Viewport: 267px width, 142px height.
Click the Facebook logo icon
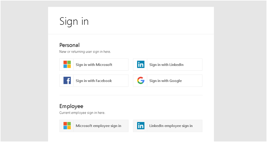point(67,80)
